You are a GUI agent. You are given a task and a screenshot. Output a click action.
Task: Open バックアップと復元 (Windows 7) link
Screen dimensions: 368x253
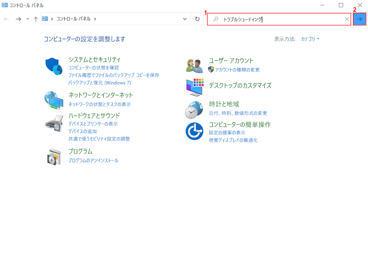coord(100,83)
